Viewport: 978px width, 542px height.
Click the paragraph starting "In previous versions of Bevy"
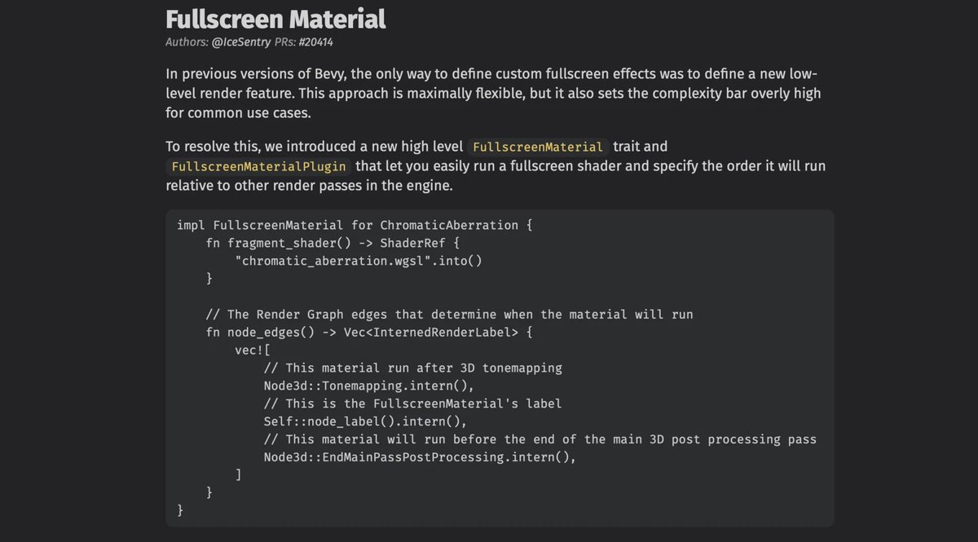click(493, 93)
